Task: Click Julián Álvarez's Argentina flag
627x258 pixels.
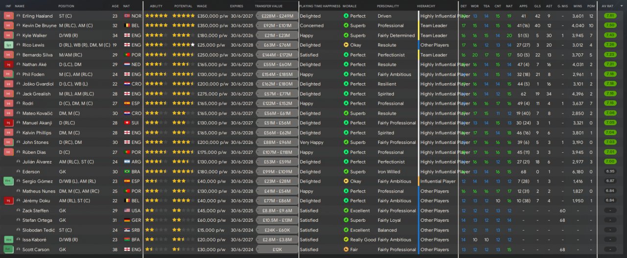Action: pos(126,162)
